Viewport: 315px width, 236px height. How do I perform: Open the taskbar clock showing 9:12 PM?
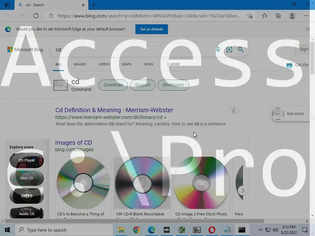289,230
